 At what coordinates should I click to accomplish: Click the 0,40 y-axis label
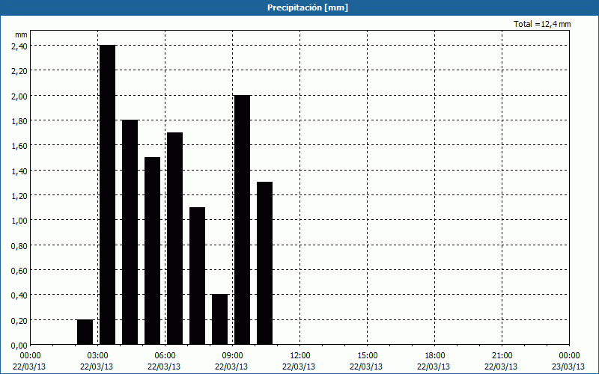19,295
